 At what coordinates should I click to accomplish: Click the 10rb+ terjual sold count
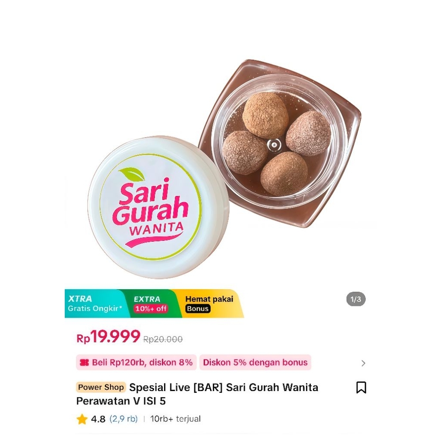pos(175,419)
